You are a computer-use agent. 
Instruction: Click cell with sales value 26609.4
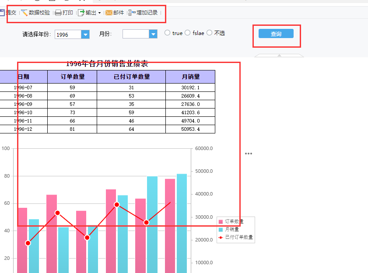click(x=190, y=96)
